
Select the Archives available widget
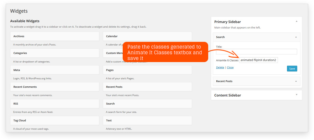[55, 36]
